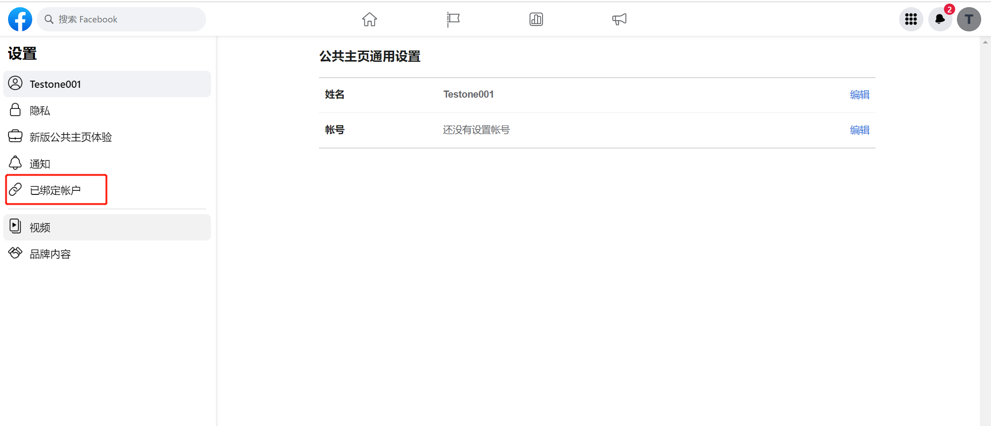Screen dimensions: 991x426
Task: Click the briefcase icon beside 新版公共主页体验
Action: (x=15, y=136)
